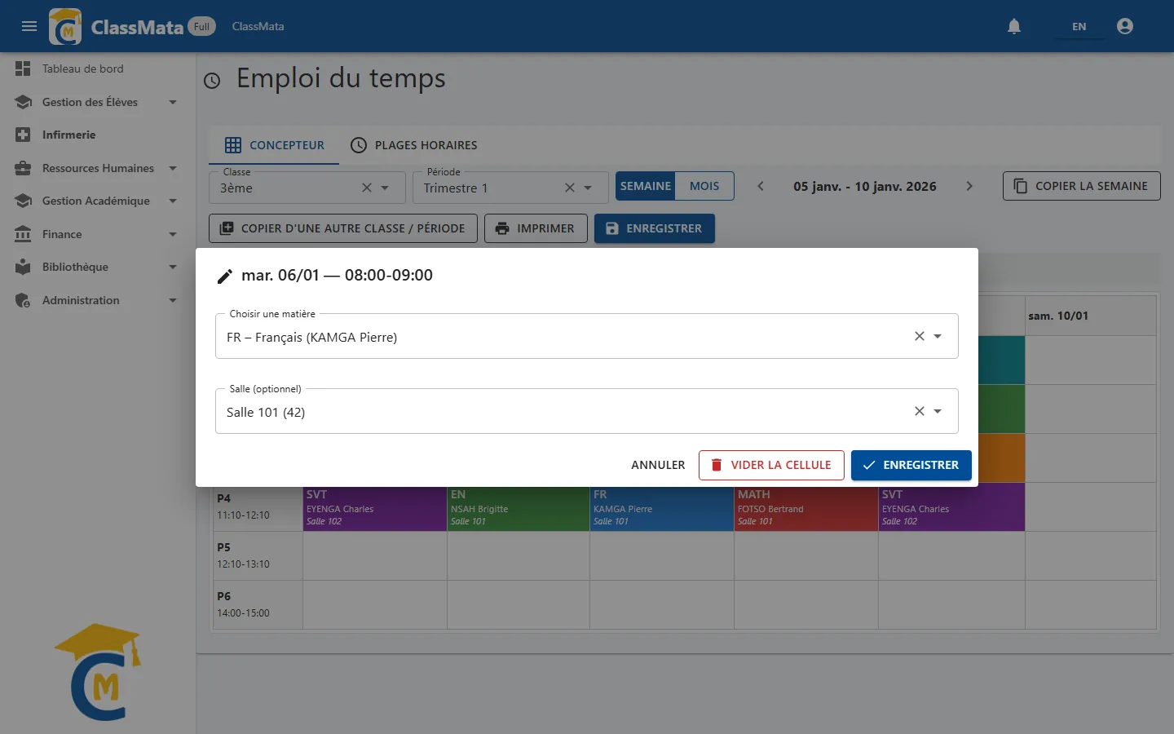Click the Imprimer button
Screen dimensions: 1174x734
(536, 228)
